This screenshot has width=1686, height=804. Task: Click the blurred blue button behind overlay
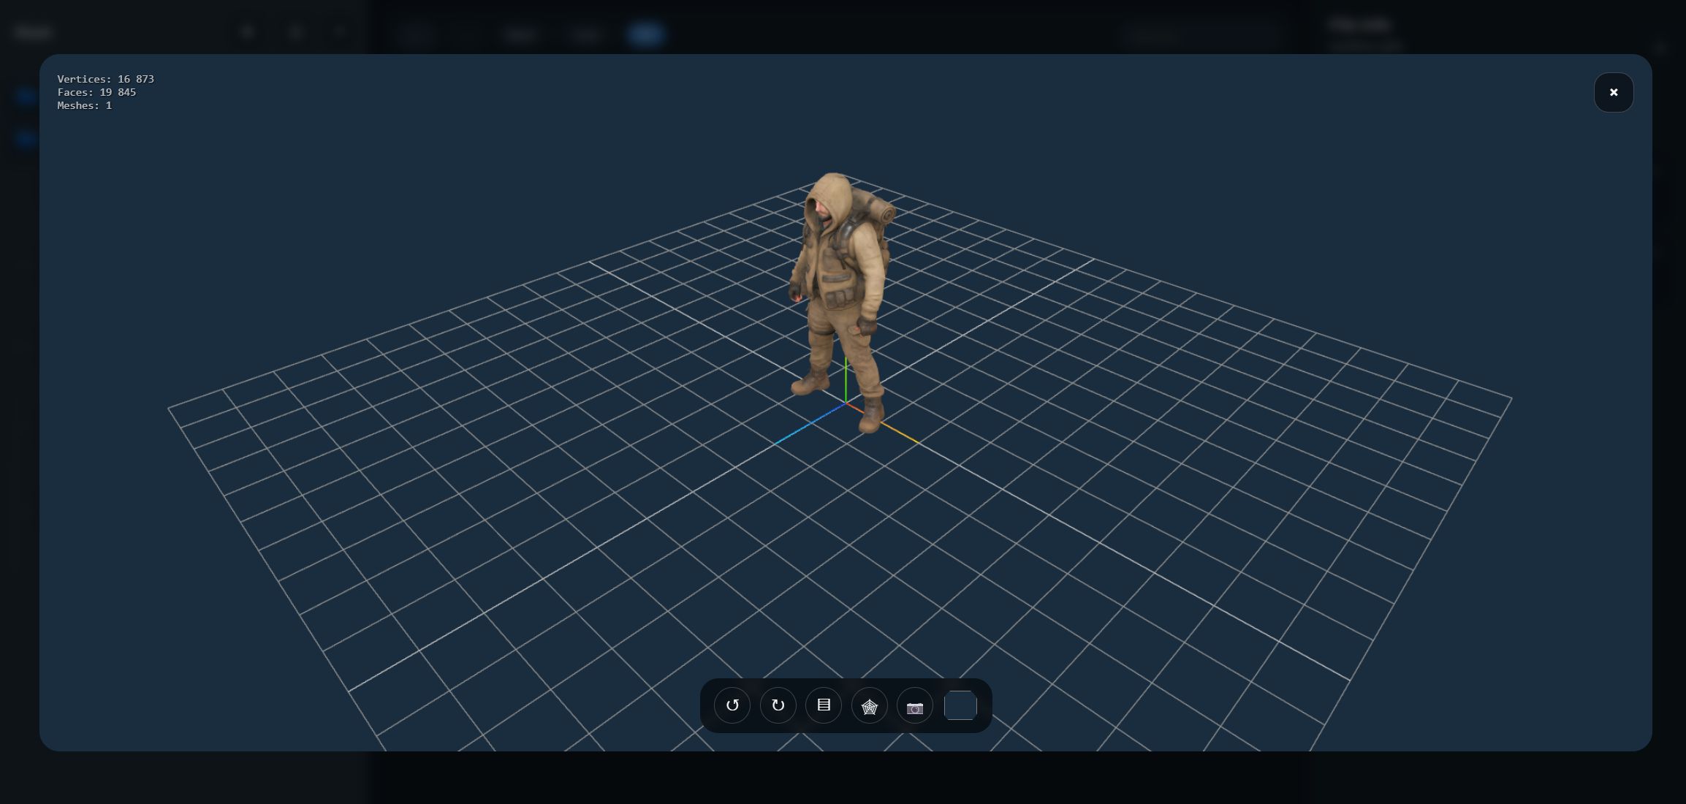tap(645, 34)
